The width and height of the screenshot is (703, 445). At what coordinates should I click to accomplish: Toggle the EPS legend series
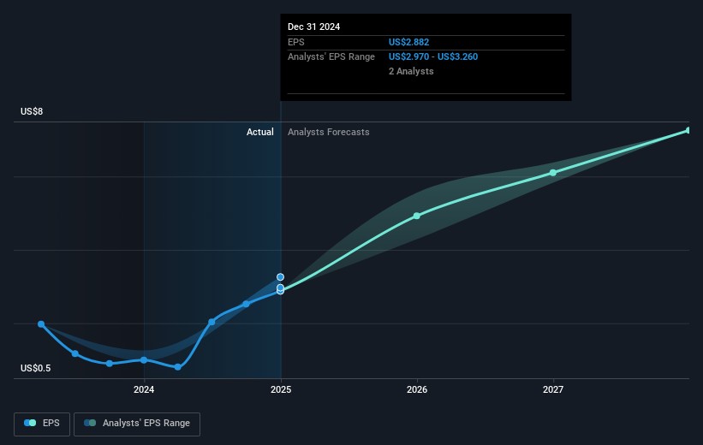[44, 424]
